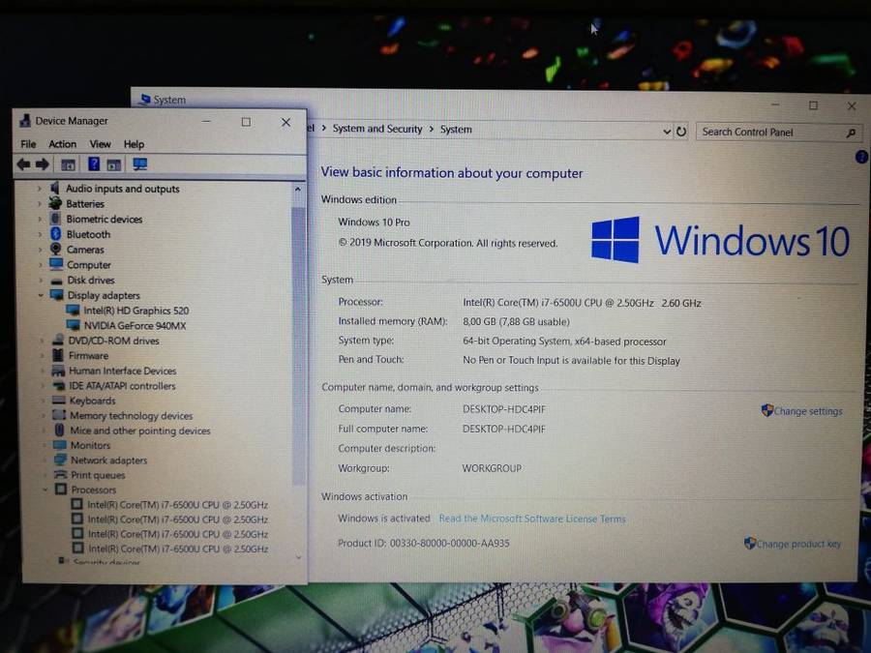This screenshot has height=653, width=871.
Task: Click the Scan for hardware changes icon
Action: pos(138,164)
